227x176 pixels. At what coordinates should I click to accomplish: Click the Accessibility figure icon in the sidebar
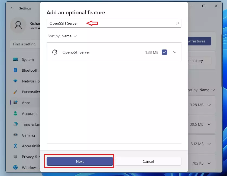click(x=15, y=146)
